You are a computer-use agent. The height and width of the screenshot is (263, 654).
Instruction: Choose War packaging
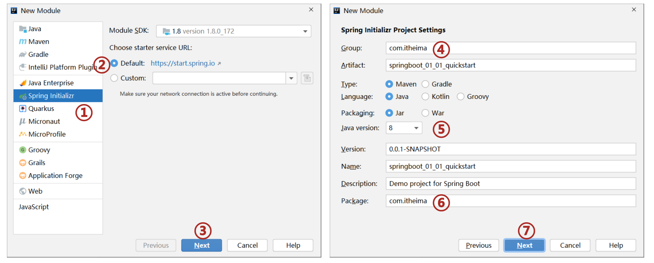coord(425,113)
